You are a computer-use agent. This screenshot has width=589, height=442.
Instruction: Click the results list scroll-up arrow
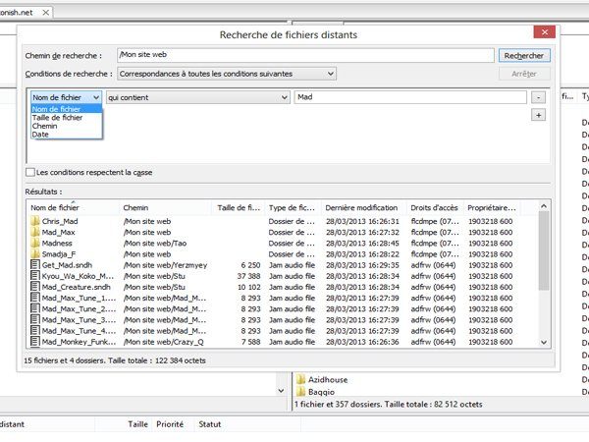tap(543, 206)
